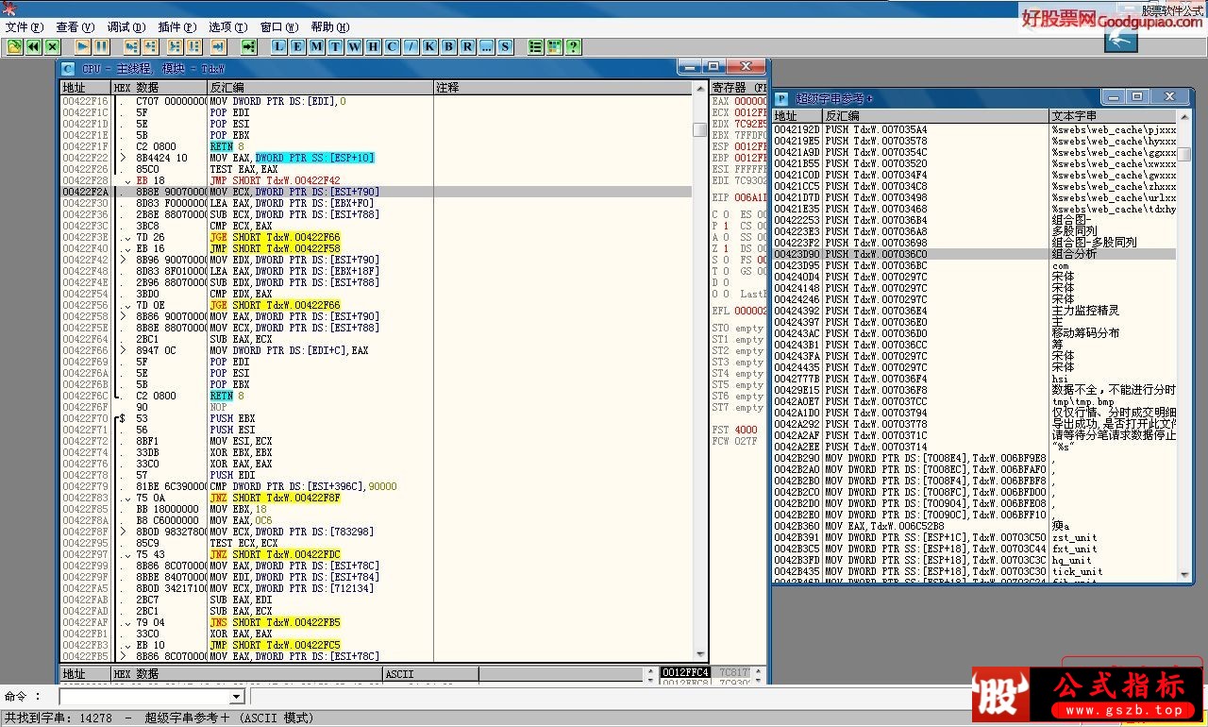
Task: Click the 寄存器 registers pane header
Action: point(739,88)
